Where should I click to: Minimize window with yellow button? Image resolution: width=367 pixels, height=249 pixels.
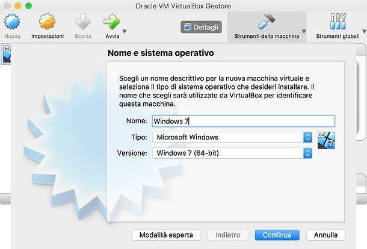[x=18, y=6]
